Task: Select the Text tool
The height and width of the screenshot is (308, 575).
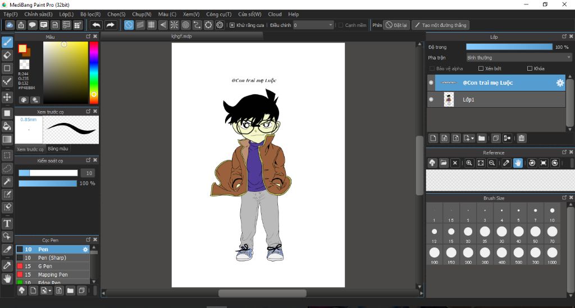Action: pos(7,223)
